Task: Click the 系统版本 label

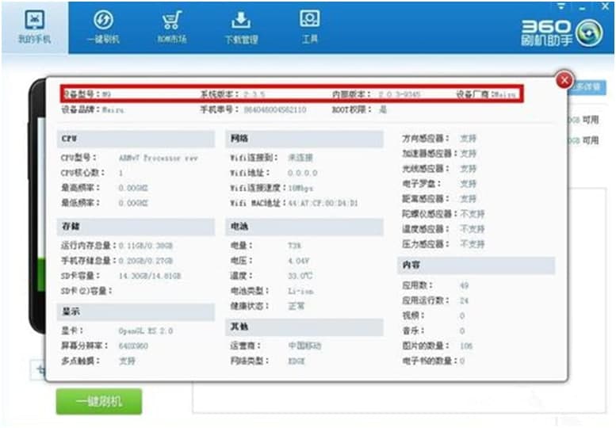Action: pos(220,94)
